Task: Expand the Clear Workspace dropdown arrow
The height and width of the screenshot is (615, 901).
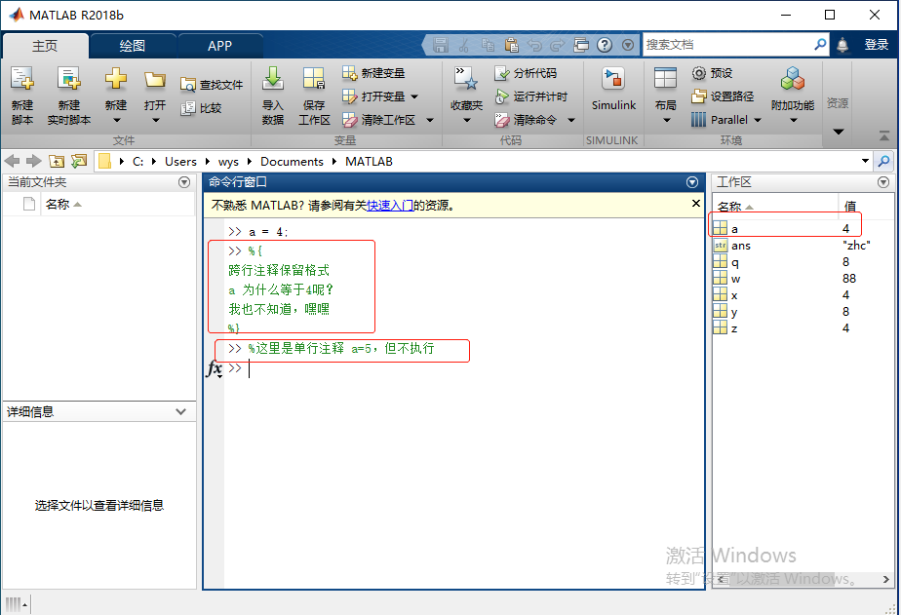Action: click(429, 120)
